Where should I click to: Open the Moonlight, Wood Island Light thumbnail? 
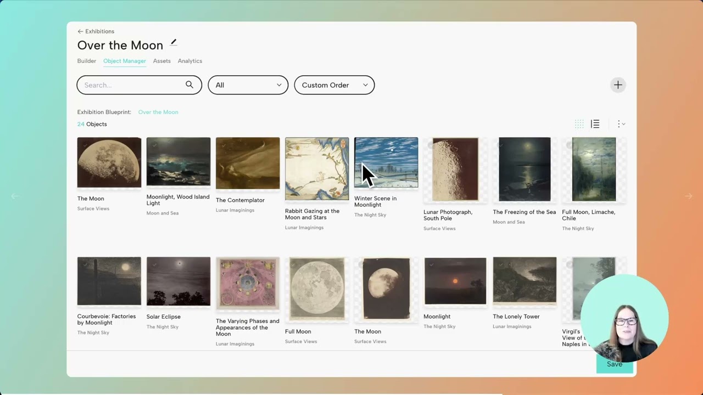click(178, 161)
